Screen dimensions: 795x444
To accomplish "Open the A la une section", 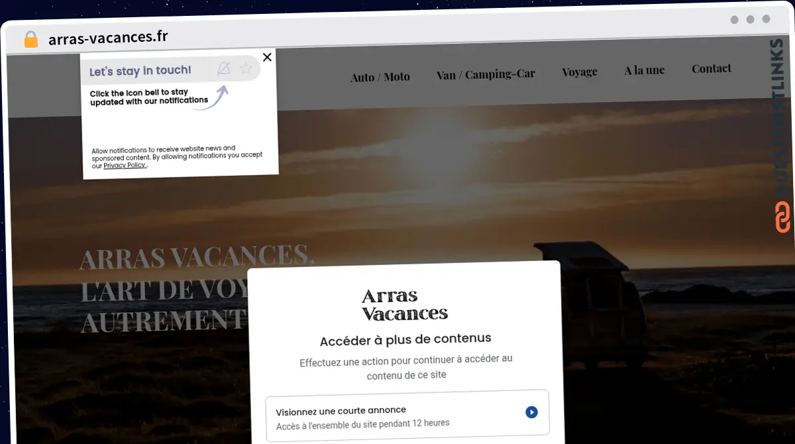I will pos(644,70).
